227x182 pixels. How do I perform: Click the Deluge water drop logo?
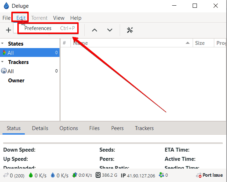(x=6, y=6)
